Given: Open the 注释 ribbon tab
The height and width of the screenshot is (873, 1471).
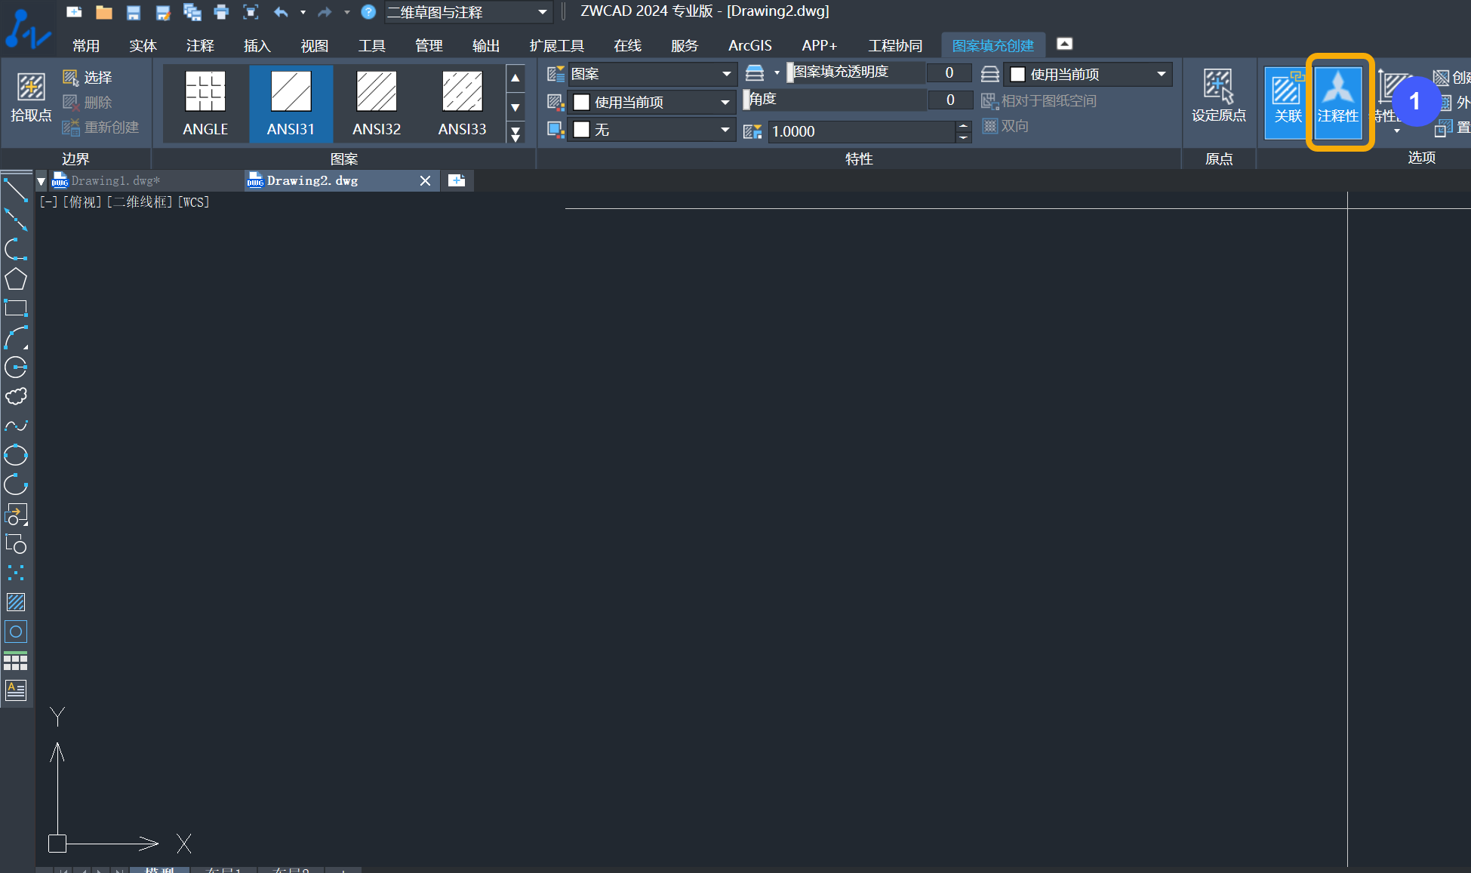Looking at the screenshot, I should (x=200, y=46).
